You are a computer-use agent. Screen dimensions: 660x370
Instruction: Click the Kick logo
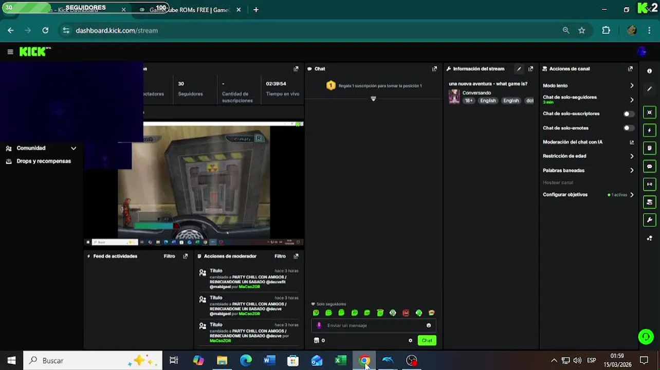click(x=35, y=51)
